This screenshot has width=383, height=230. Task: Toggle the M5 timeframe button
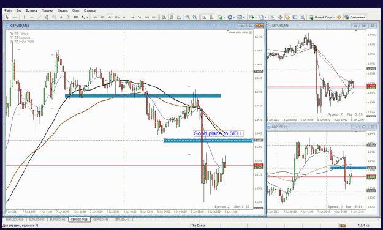102,17
